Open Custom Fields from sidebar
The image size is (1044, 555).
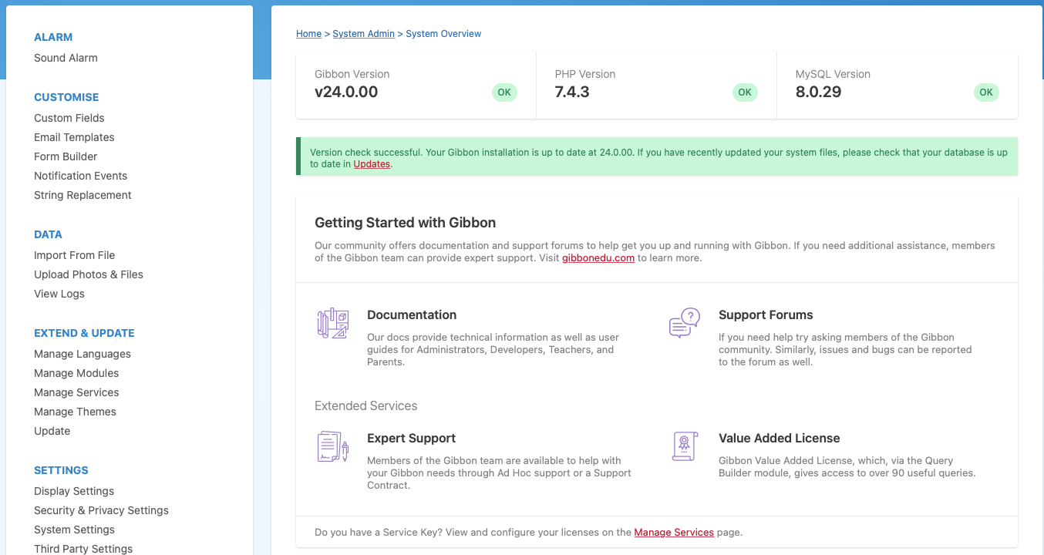(69, 118)
